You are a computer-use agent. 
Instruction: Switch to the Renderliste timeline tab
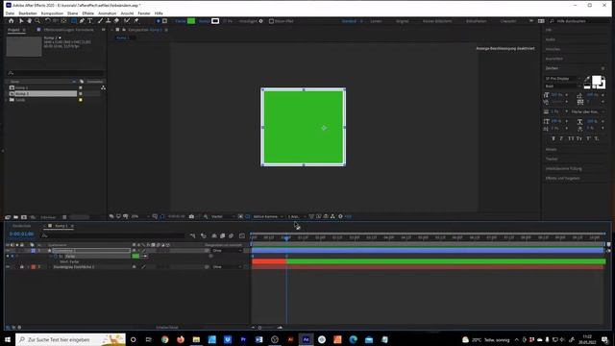(x=21, y=226)
